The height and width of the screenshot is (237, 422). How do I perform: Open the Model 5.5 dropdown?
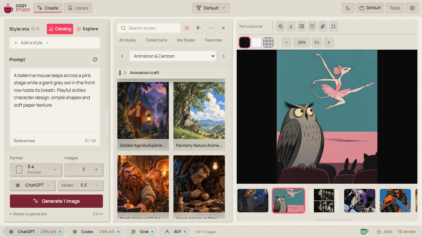tap(80, 185)
